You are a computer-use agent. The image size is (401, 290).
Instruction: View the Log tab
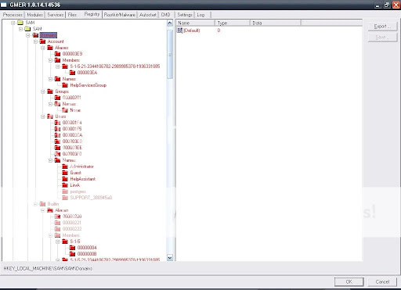click(x=200, y=15)
